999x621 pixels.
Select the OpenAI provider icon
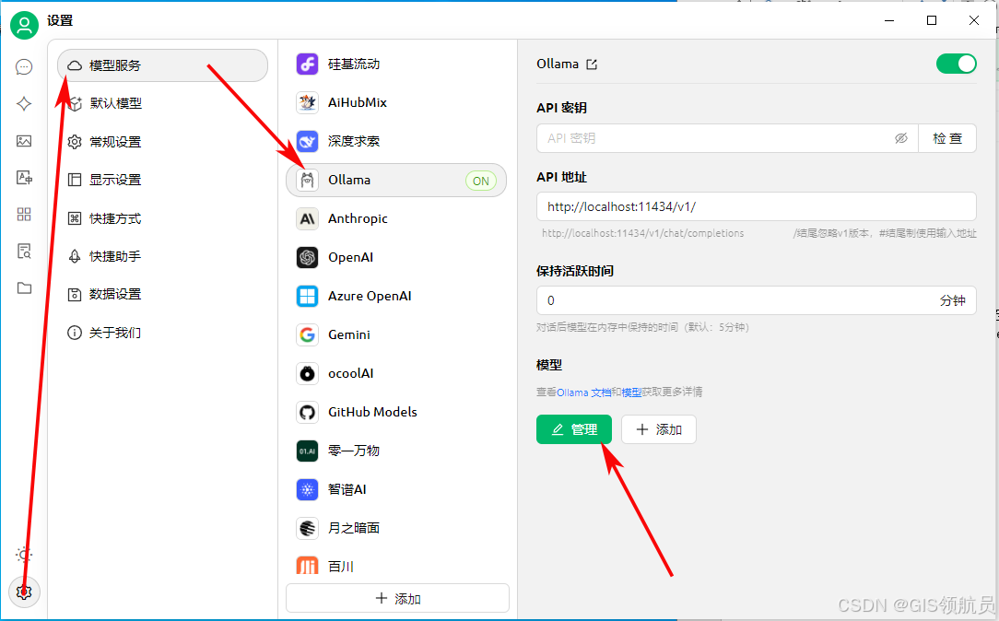tap(307, 257)
